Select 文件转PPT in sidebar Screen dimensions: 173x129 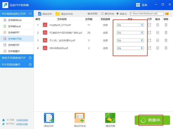point(17,32)
